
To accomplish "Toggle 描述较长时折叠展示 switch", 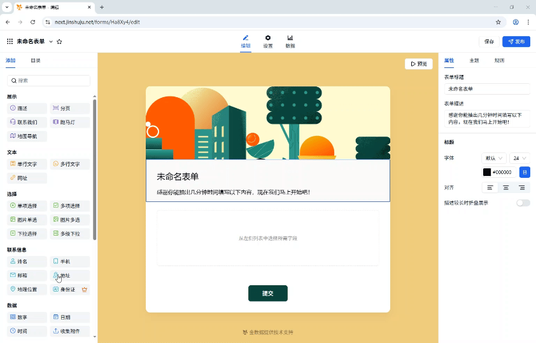I will pyautogui.click(x=523, y=203).
